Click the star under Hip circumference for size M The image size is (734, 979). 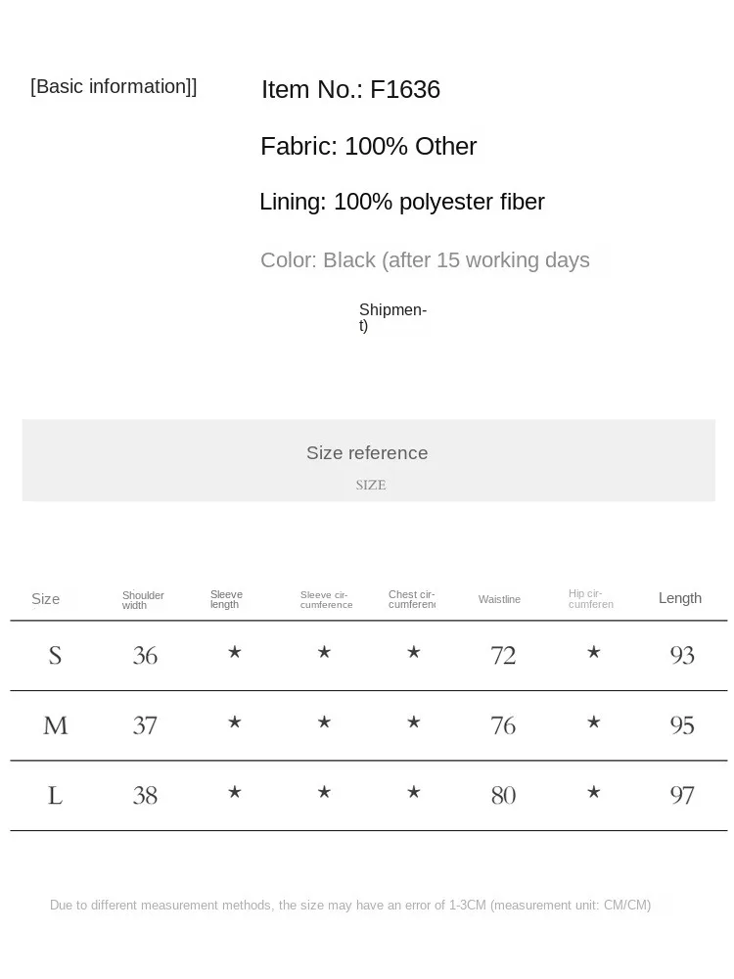click(593, 723)
